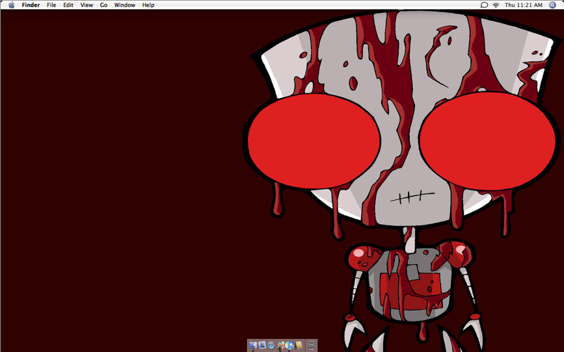This screenshot has width=564, height=352.
Task: Launch Finder from the Dock
Action: (x=253, y=346)
